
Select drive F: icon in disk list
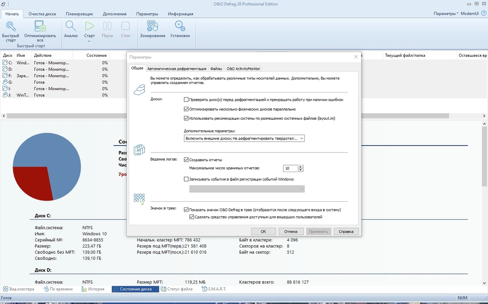pyautogui.click(x=5, y=76)
